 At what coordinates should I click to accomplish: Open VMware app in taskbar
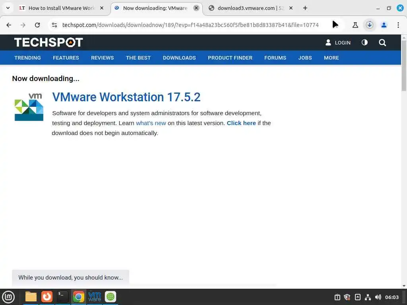(x=95, y=297)
